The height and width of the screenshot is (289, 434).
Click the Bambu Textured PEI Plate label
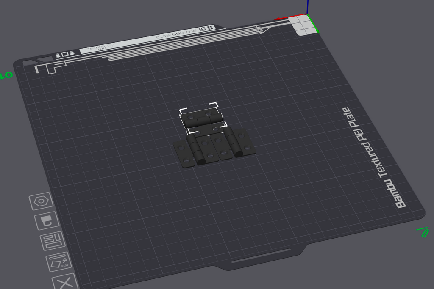[x=374, y=158]
